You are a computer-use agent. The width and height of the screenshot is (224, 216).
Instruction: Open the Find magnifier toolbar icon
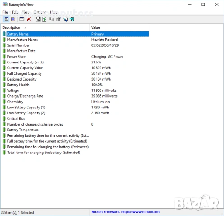pos(65,19)
